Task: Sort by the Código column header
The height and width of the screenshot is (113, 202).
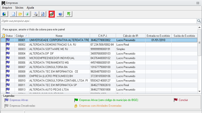Action: click(21, 36)
